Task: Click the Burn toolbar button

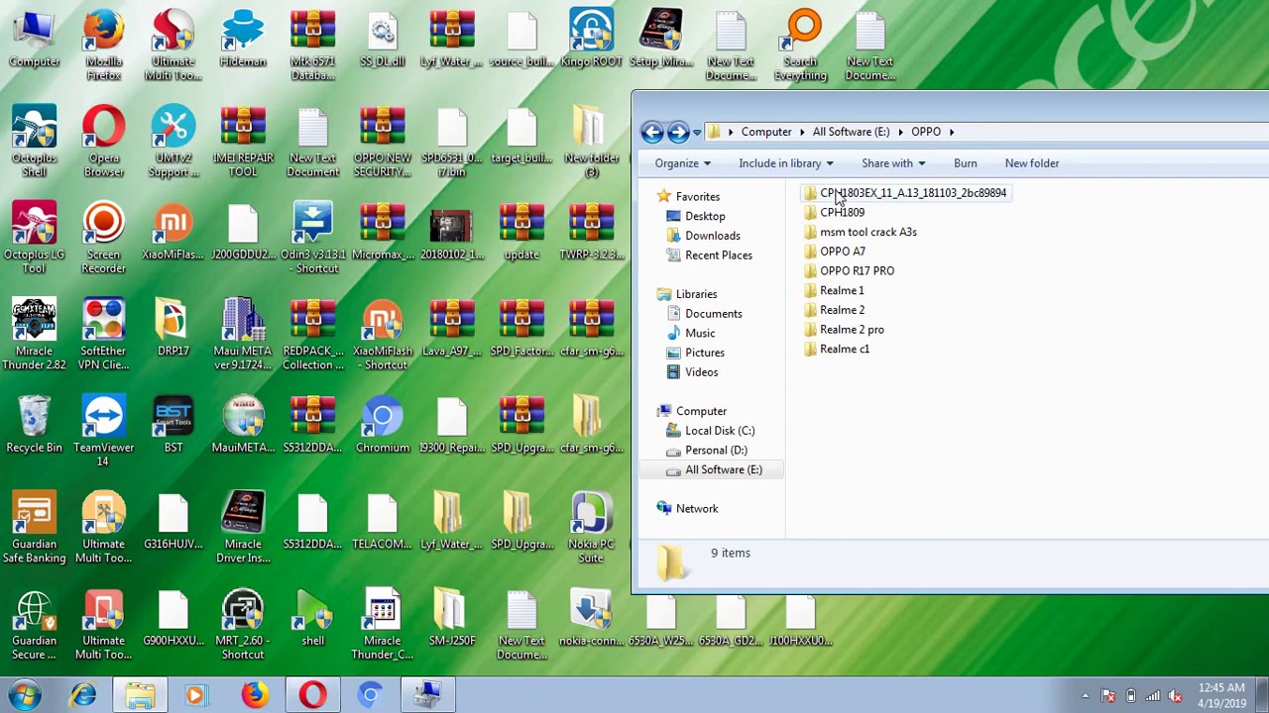Action: pos(966,163)
